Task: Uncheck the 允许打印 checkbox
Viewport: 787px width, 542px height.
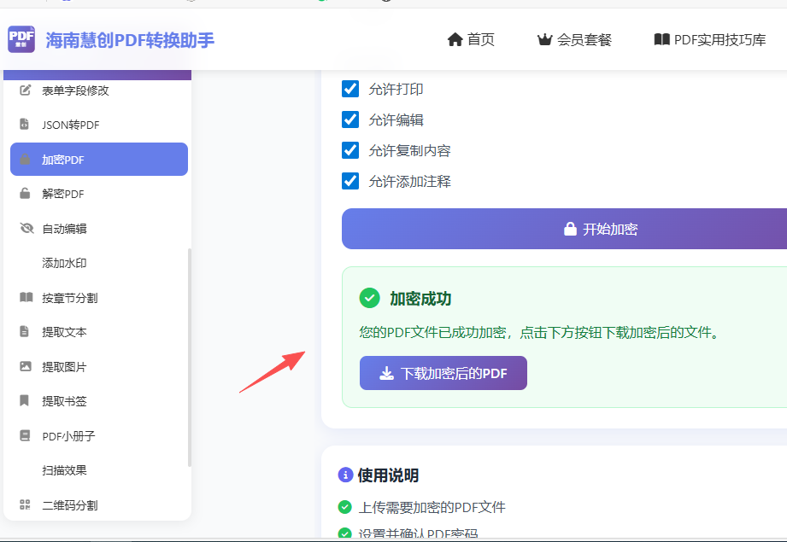Action: [350, 89]
